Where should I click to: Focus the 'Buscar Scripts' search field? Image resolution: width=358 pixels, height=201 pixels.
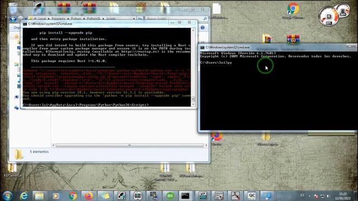pyautogui.click(x=176, y=18)
